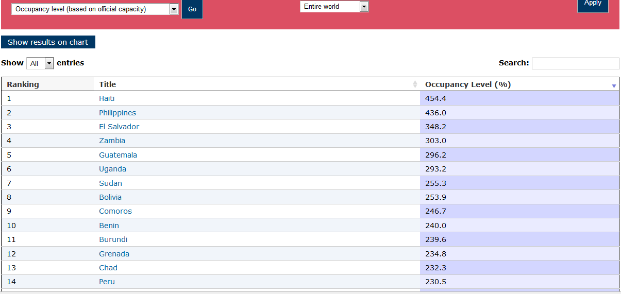The image size is (621, 294).
Task: Open the Peru country link
Action: [107, 282]
